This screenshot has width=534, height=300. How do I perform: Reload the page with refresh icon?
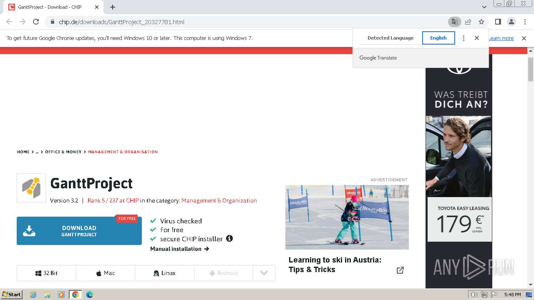(36, 22)
